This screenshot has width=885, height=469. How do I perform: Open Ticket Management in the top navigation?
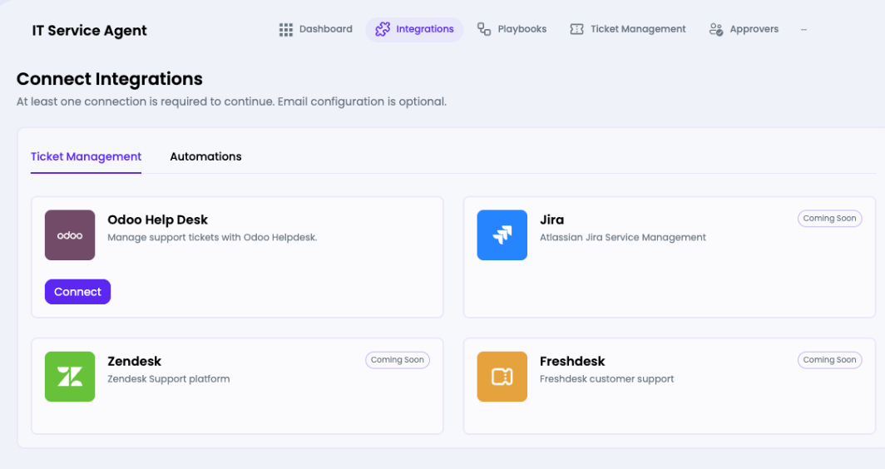click(x=628, y=29)
